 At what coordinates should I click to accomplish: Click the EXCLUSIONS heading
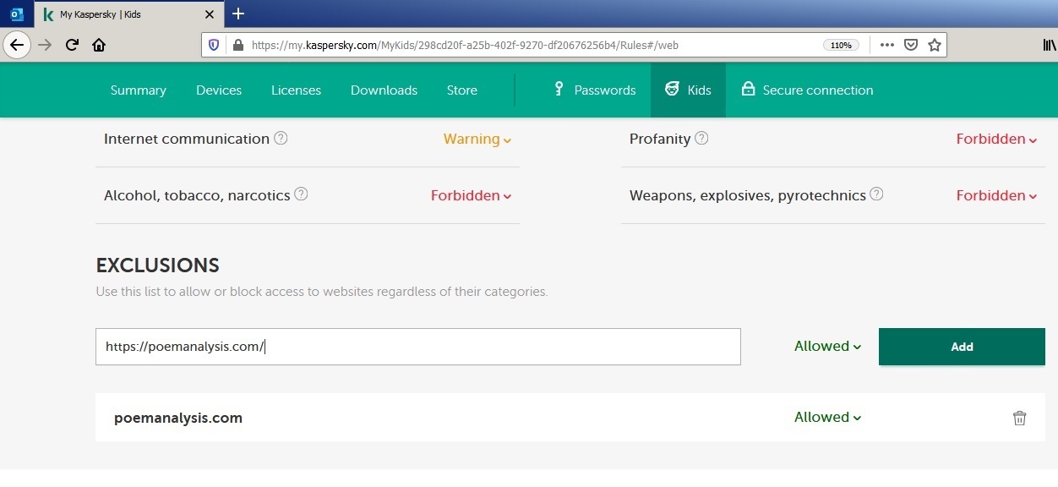pos(158,265)
